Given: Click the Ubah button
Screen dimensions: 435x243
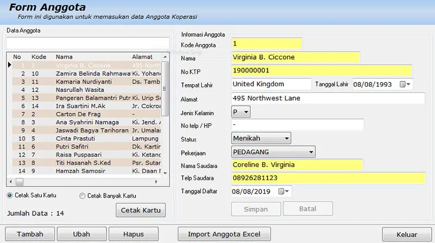Looking at the screenshot, I should (82, 234).
